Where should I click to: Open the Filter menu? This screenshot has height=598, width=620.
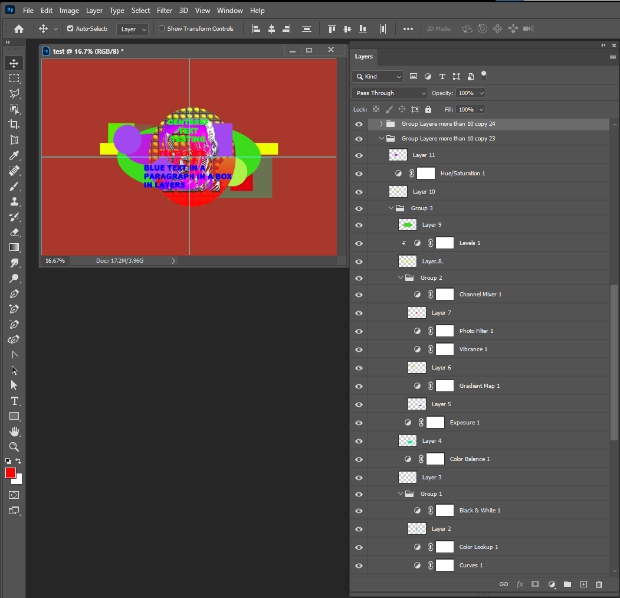(164, 10)
